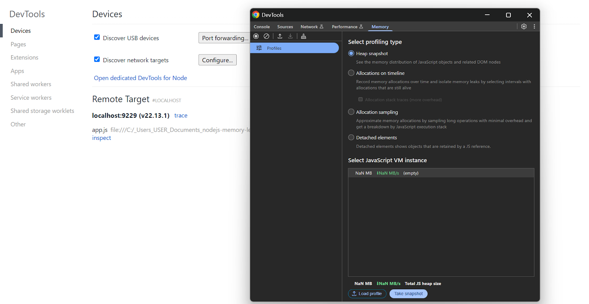The height and width of the screenshot is (304, 589).
Task: Open Pages in the left sidebar
Action: coord(18,44)
